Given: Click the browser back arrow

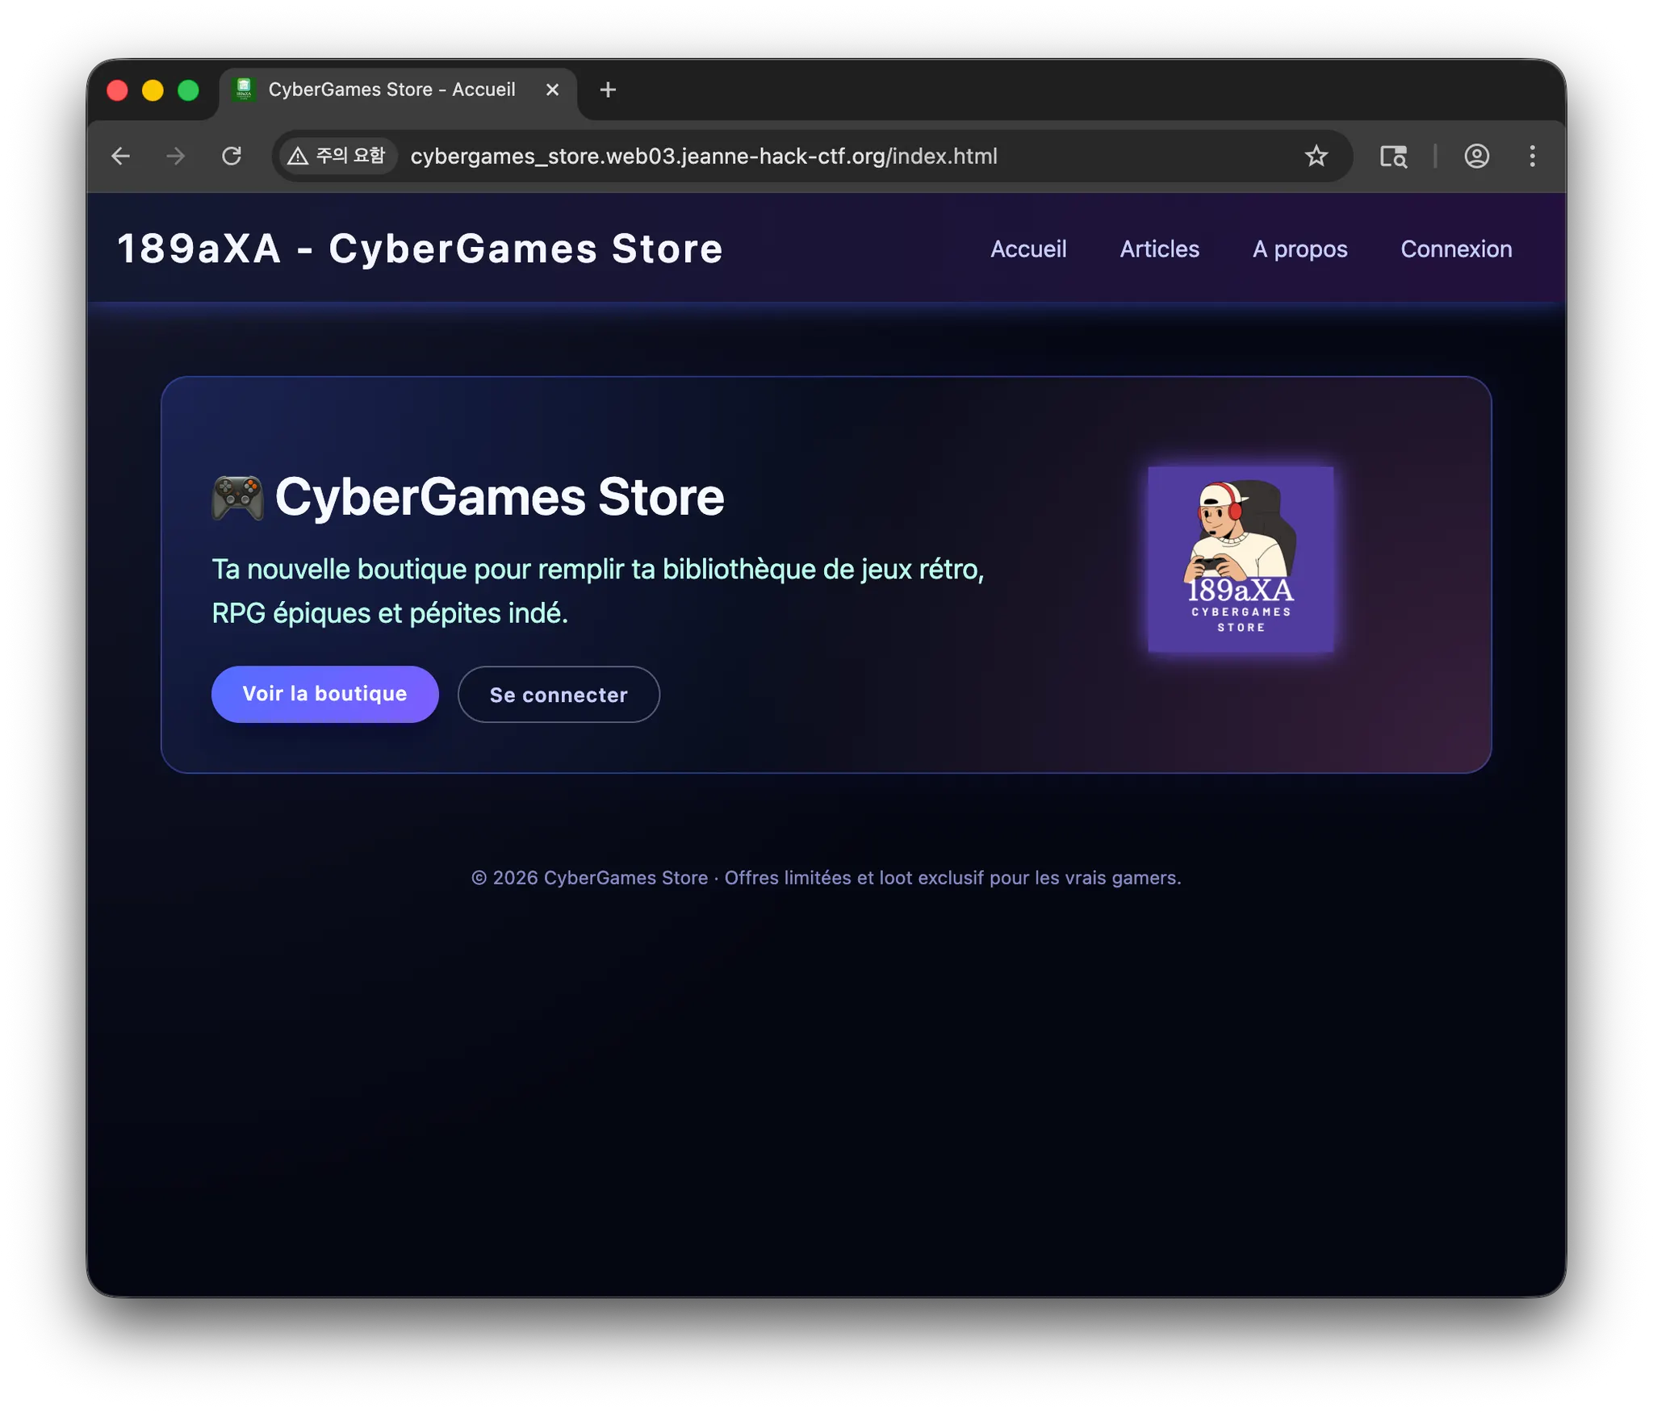Looking at the screenshot, I should pos(121,156).
